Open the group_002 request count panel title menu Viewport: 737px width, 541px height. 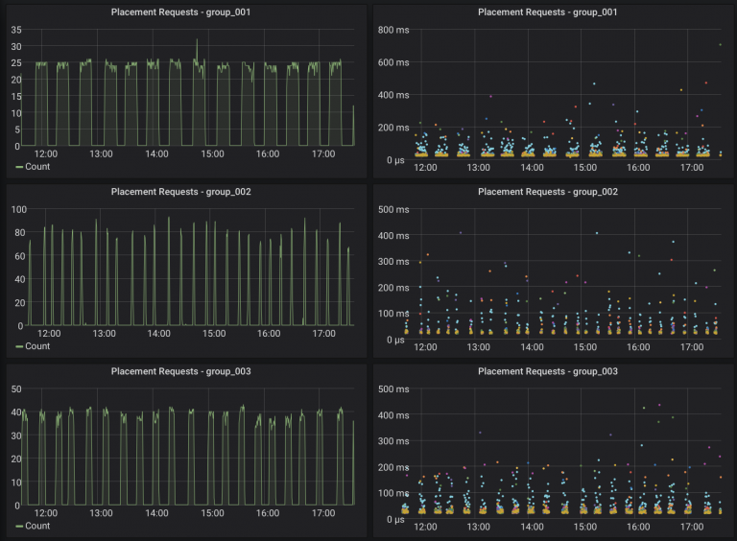(181, 192)
